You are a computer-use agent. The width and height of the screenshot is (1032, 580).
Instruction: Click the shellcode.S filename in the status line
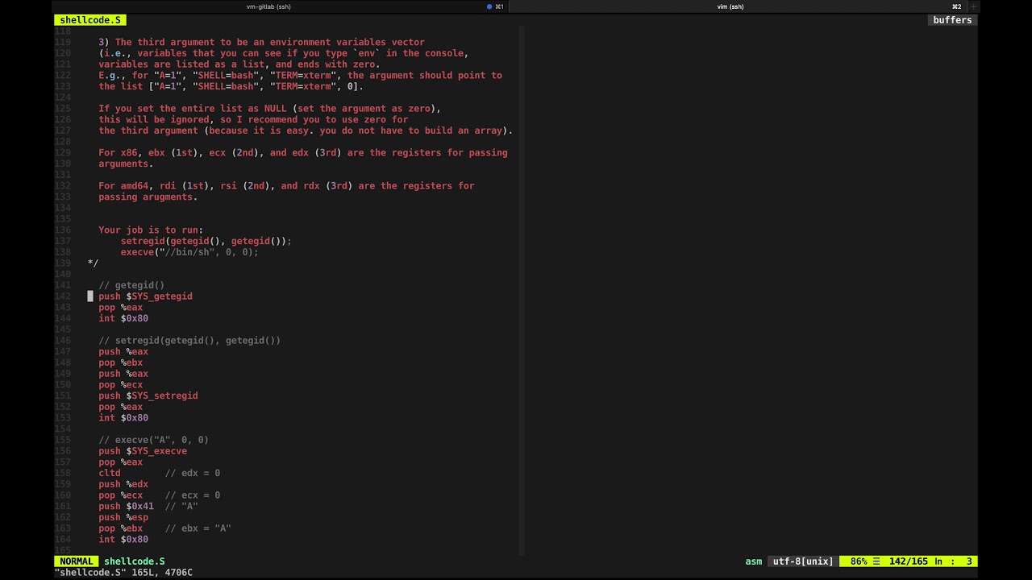tap(135, 561)
